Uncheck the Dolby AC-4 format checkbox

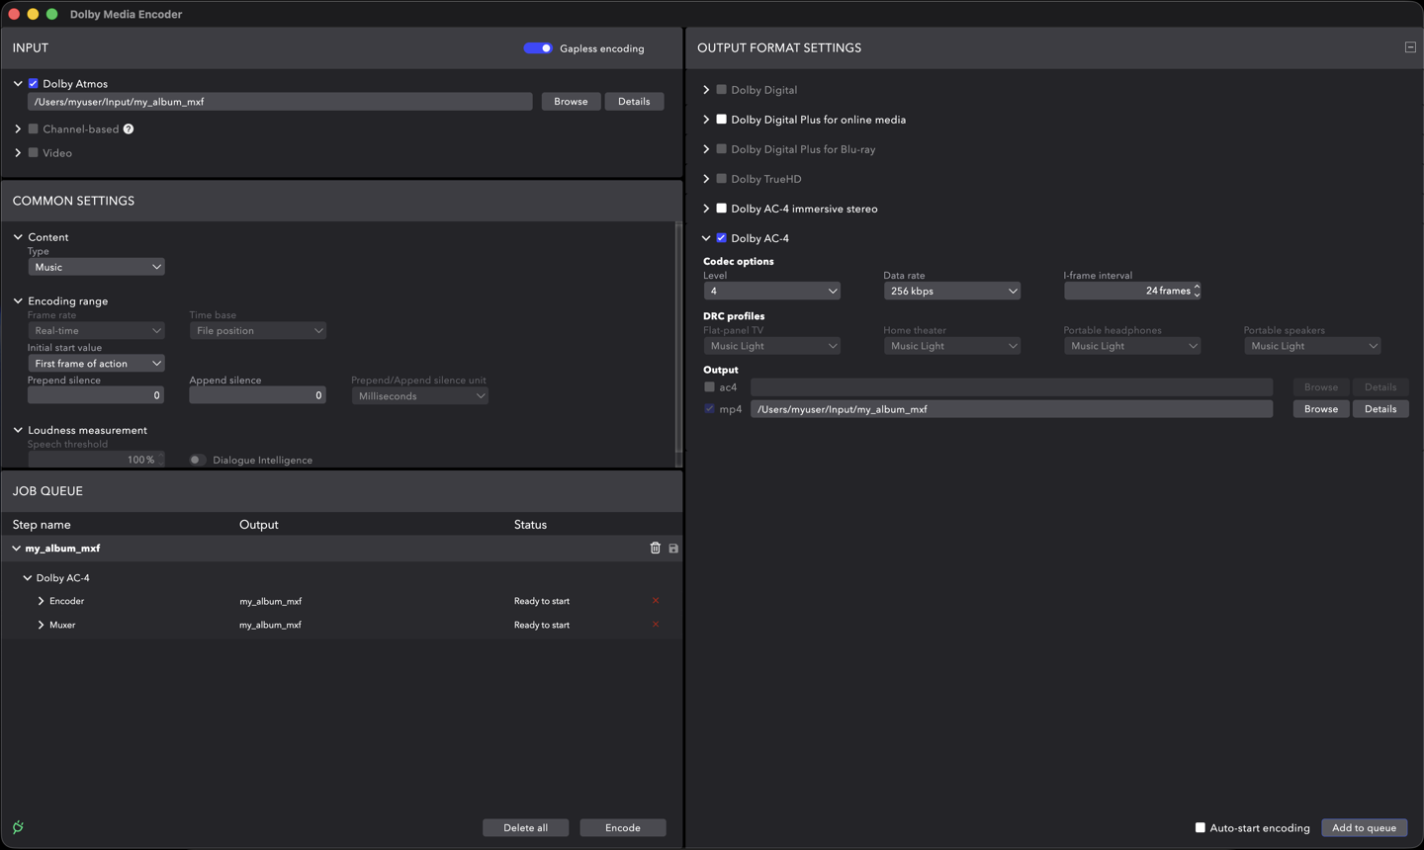722,238
